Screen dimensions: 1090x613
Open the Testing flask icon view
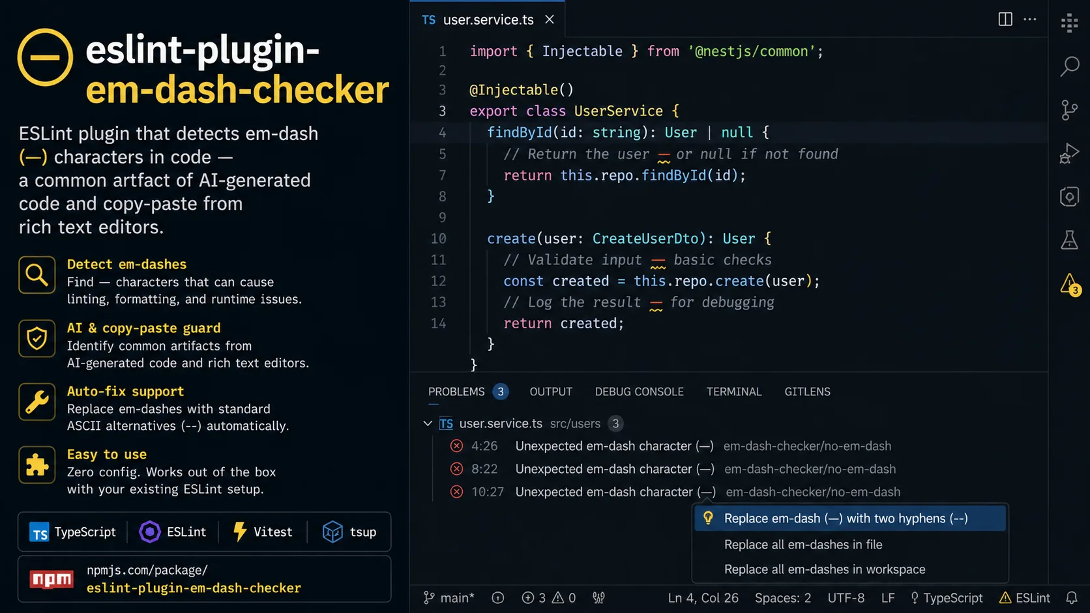click(x=1070, y=240)
